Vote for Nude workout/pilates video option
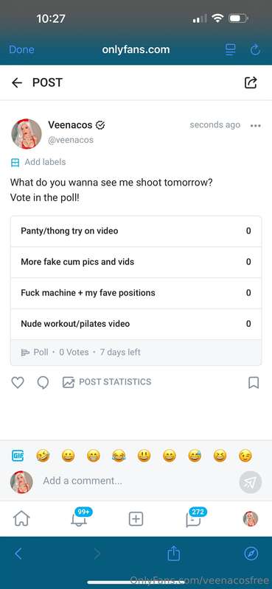 (136, 324)
